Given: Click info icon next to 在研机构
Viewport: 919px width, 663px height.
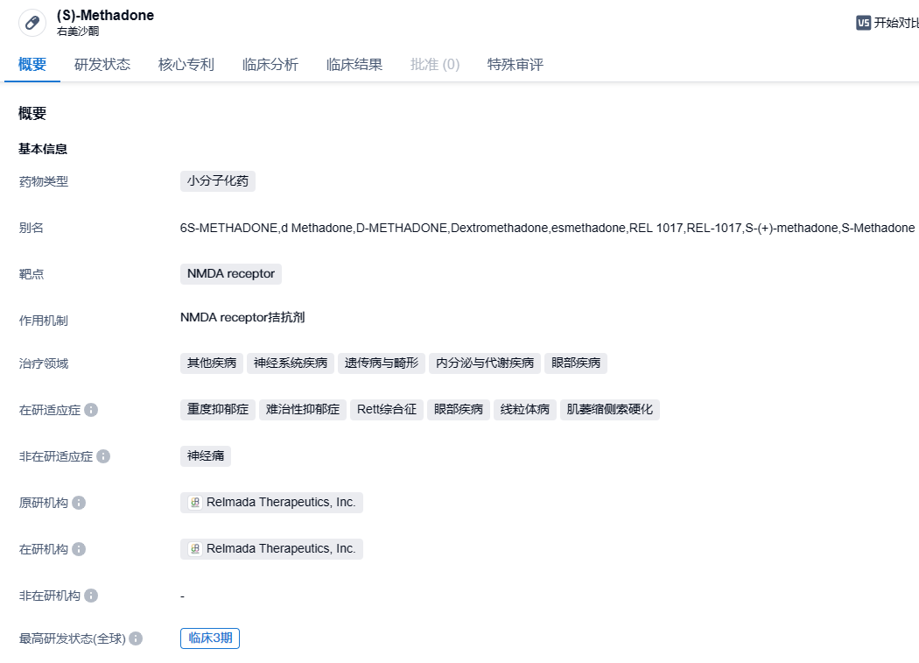Looking at the screenshot, I should (79, 549).
